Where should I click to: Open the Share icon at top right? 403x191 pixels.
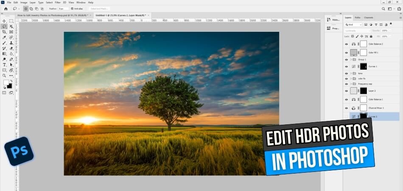point(399,9)
